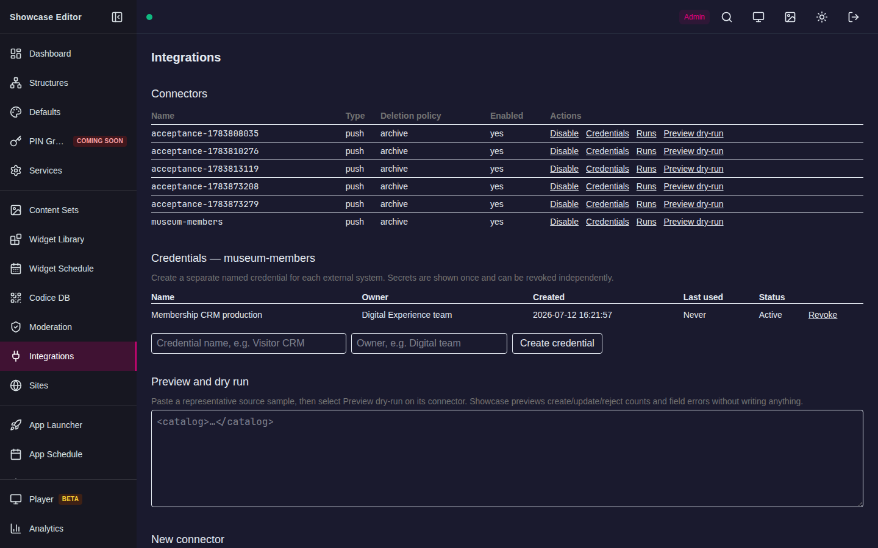Click the Services gear icon
The image size is (878, 548).
[16, 170]
